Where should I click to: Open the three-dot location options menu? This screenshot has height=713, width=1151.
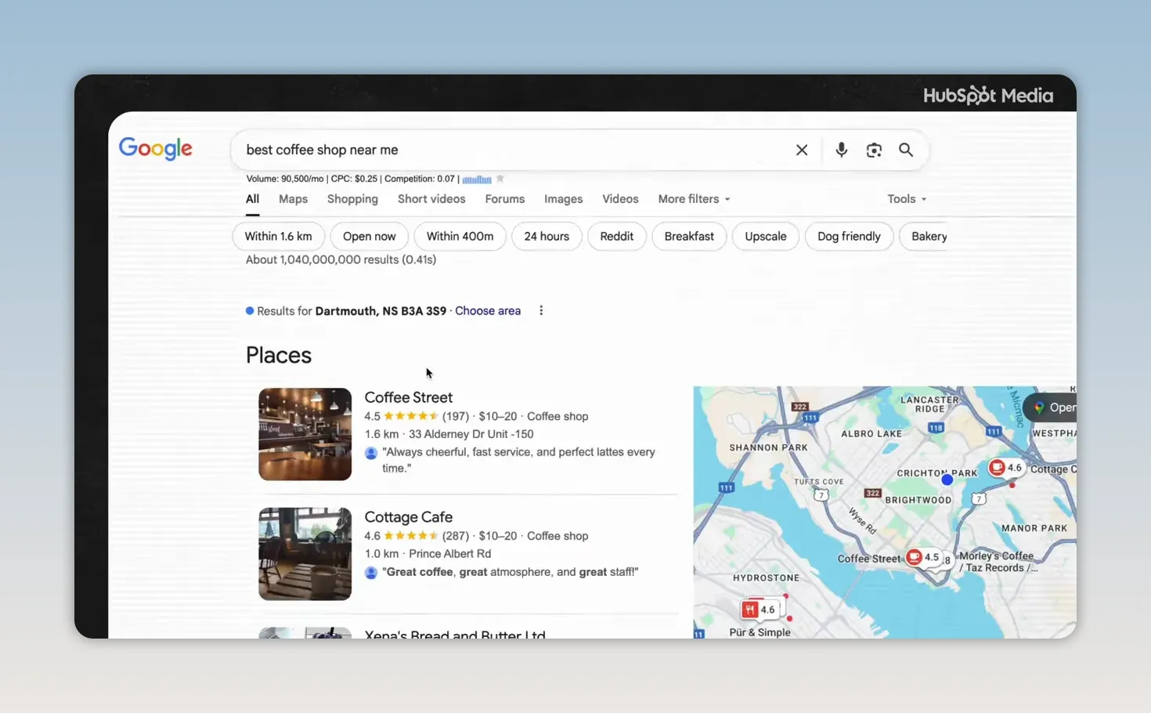pos(541,310)
